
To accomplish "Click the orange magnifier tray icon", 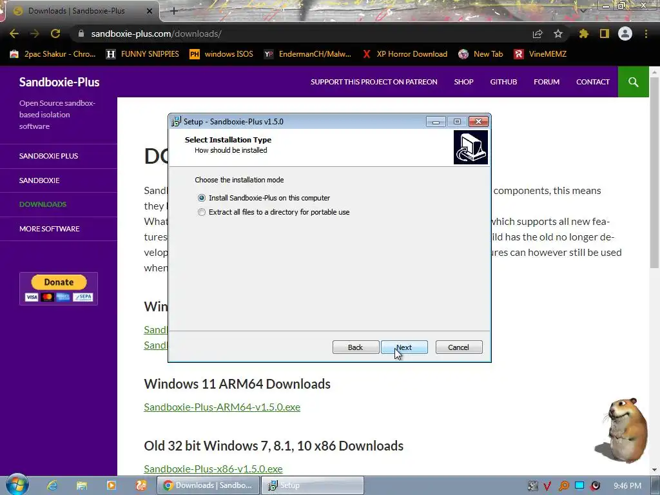I will tap(563, 486).
